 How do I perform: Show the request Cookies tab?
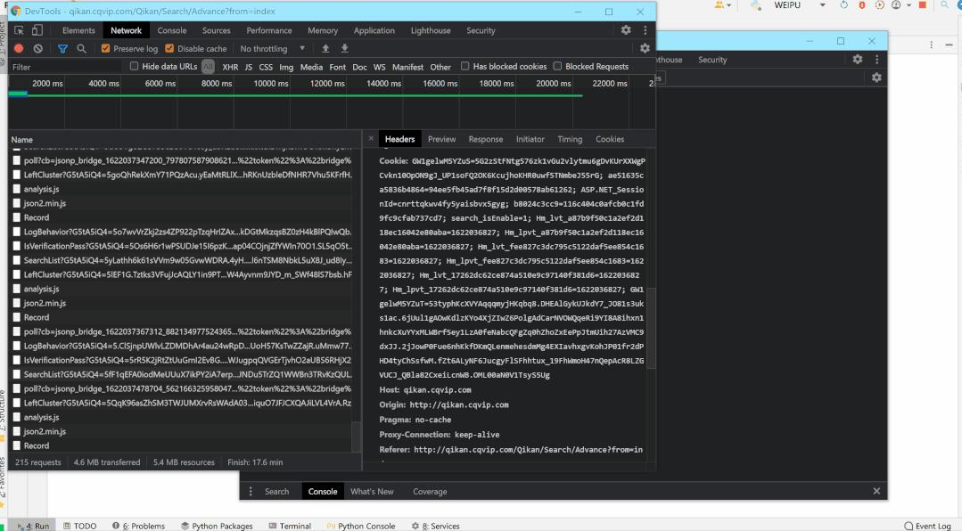[x=610, y=139]
